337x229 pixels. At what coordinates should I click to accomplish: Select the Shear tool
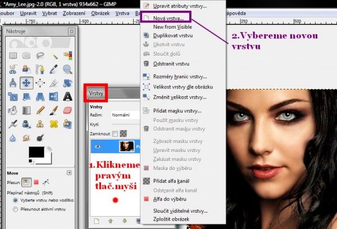(26, 97)
